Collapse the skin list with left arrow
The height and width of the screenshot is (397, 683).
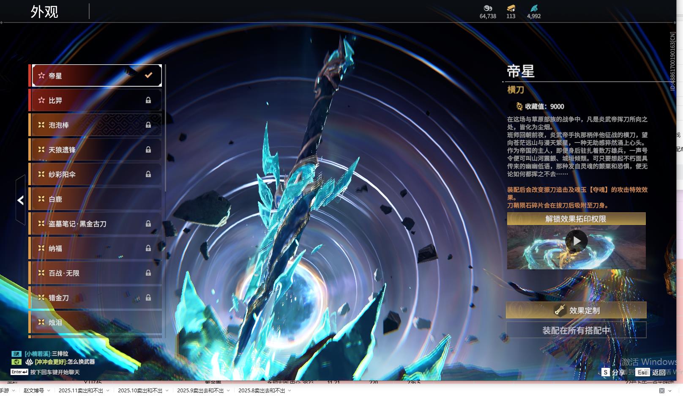pyautogui.click(x=20, y=200)
